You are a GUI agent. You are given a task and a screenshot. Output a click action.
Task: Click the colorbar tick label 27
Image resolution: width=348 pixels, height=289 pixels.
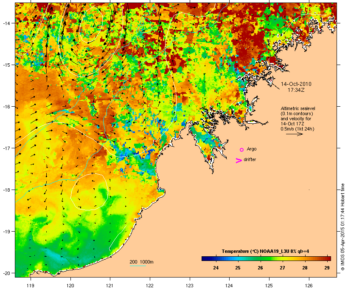pos(282,268)
